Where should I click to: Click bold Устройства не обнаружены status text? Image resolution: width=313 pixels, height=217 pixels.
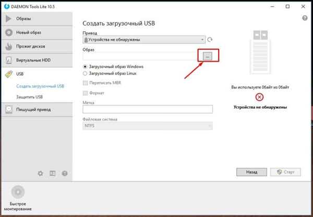click(x=260, y=107)
